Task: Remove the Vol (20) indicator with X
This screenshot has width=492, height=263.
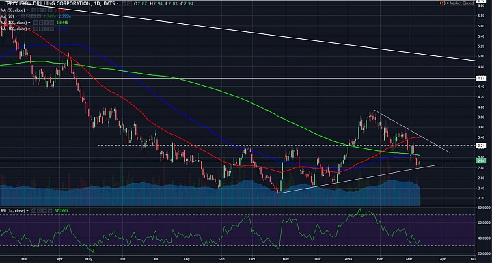Action: pos(39,16)
